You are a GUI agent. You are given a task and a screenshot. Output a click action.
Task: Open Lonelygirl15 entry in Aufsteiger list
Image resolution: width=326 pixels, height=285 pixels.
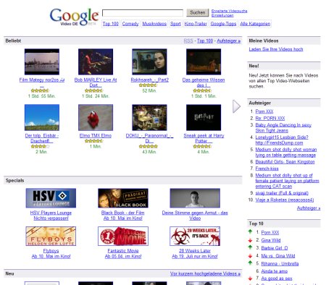(282, 140)
